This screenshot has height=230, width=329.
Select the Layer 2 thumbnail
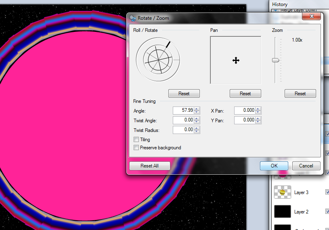pyautogui.click(x=283, y=211)
